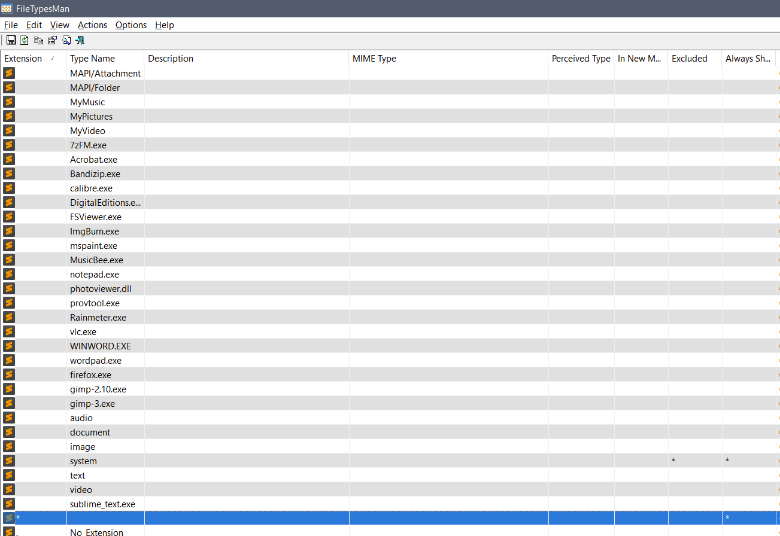The image size is (780, 536).
Task: Click the icon beside system row
Action: 8,461
